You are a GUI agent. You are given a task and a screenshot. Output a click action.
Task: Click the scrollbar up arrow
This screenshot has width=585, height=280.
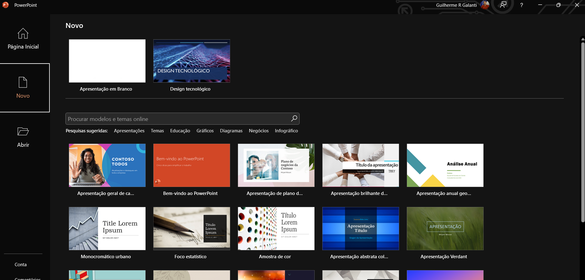pos(583,39)
